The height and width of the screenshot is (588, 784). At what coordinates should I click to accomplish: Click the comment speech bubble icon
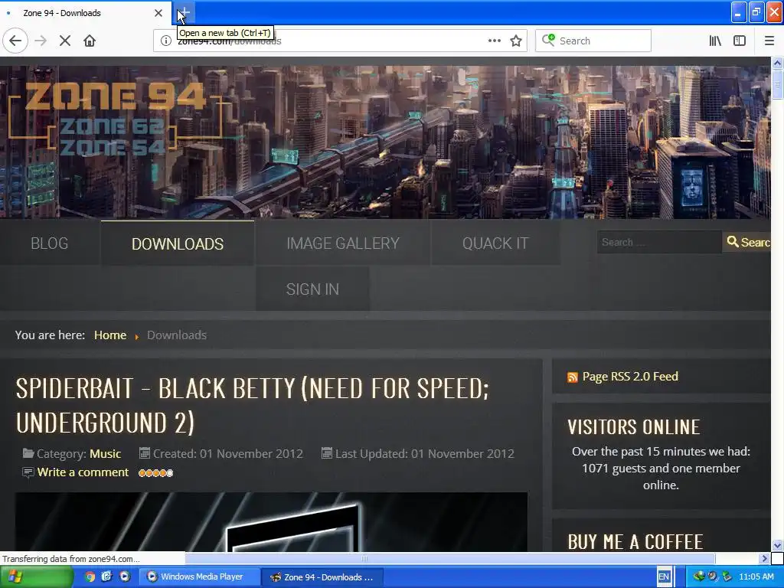(x=28, y=472)
